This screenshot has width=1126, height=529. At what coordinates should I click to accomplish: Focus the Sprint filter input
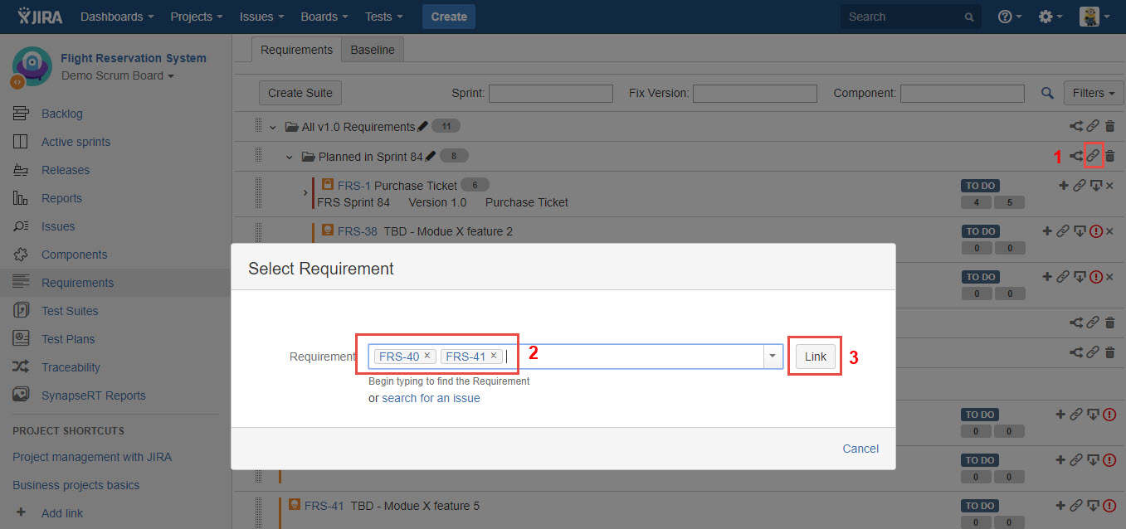[x=551, y=94]
